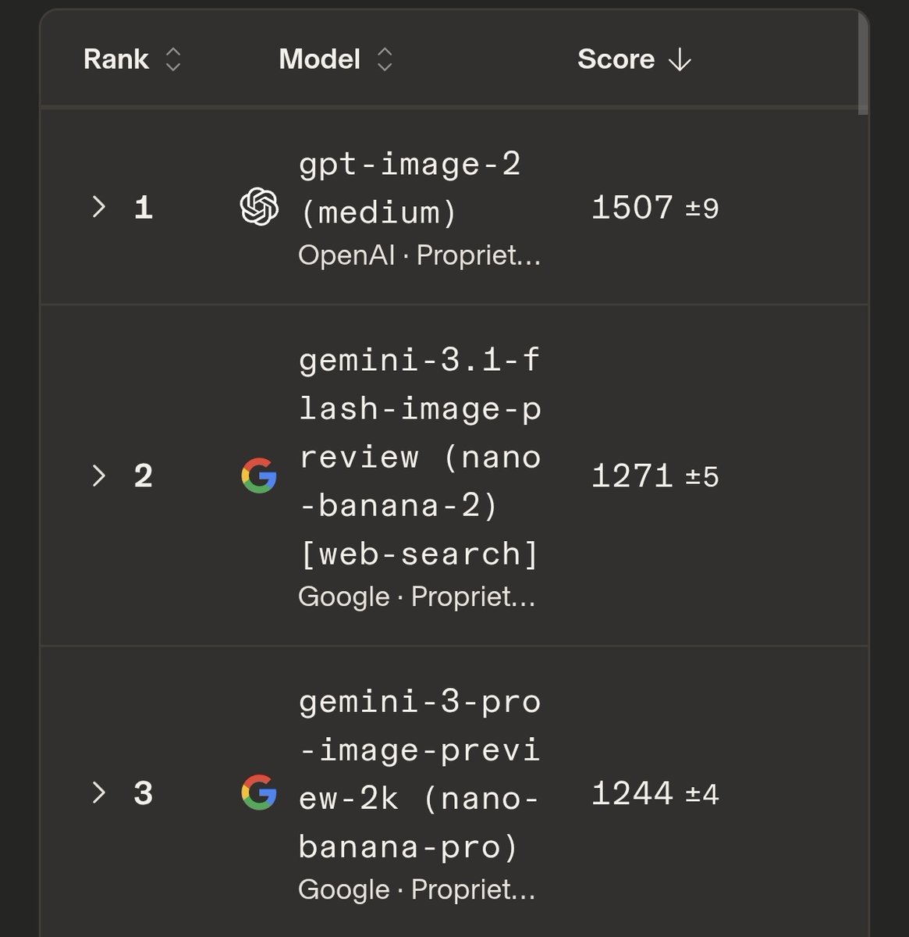Expand the rank 2 gemini-3.1-flash row chevron
Image resolution: width=909 pixels, height=937 pixels.
pos(99,476)
